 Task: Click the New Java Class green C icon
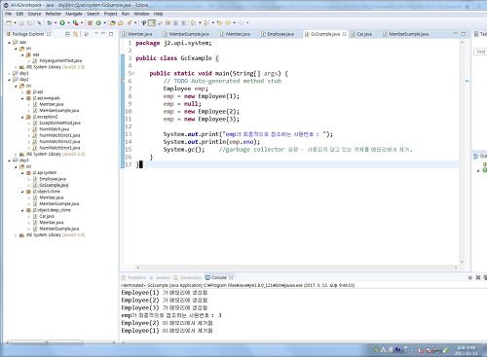98,23
